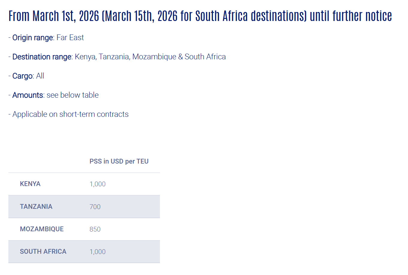Click the 850 amount for Mozambique

pyautogui.click(x=95, y=229)
